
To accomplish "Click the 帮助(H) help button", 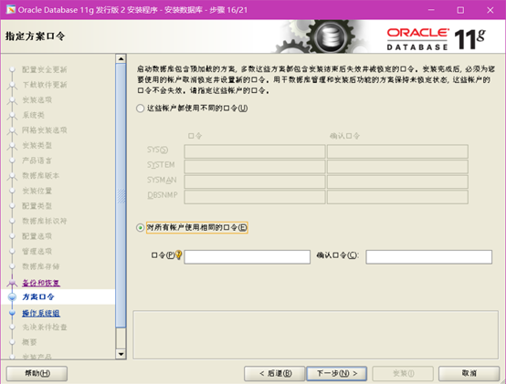I will pyautogui.click(x=37, y=373).
